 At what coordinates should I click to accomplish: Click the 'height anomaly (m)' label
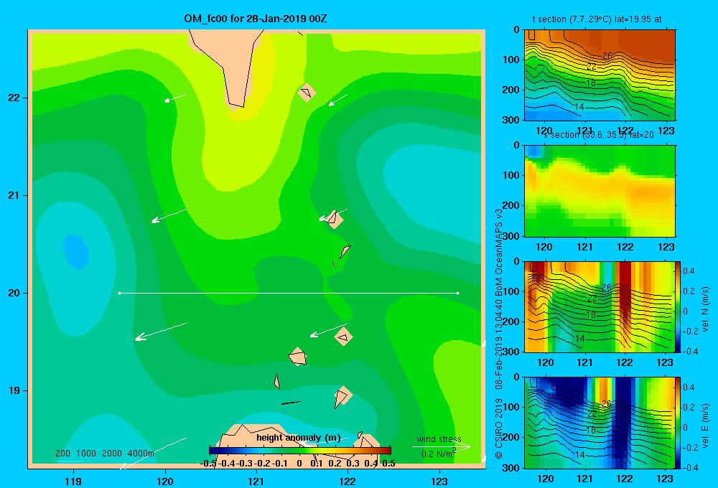click(299, 438)
